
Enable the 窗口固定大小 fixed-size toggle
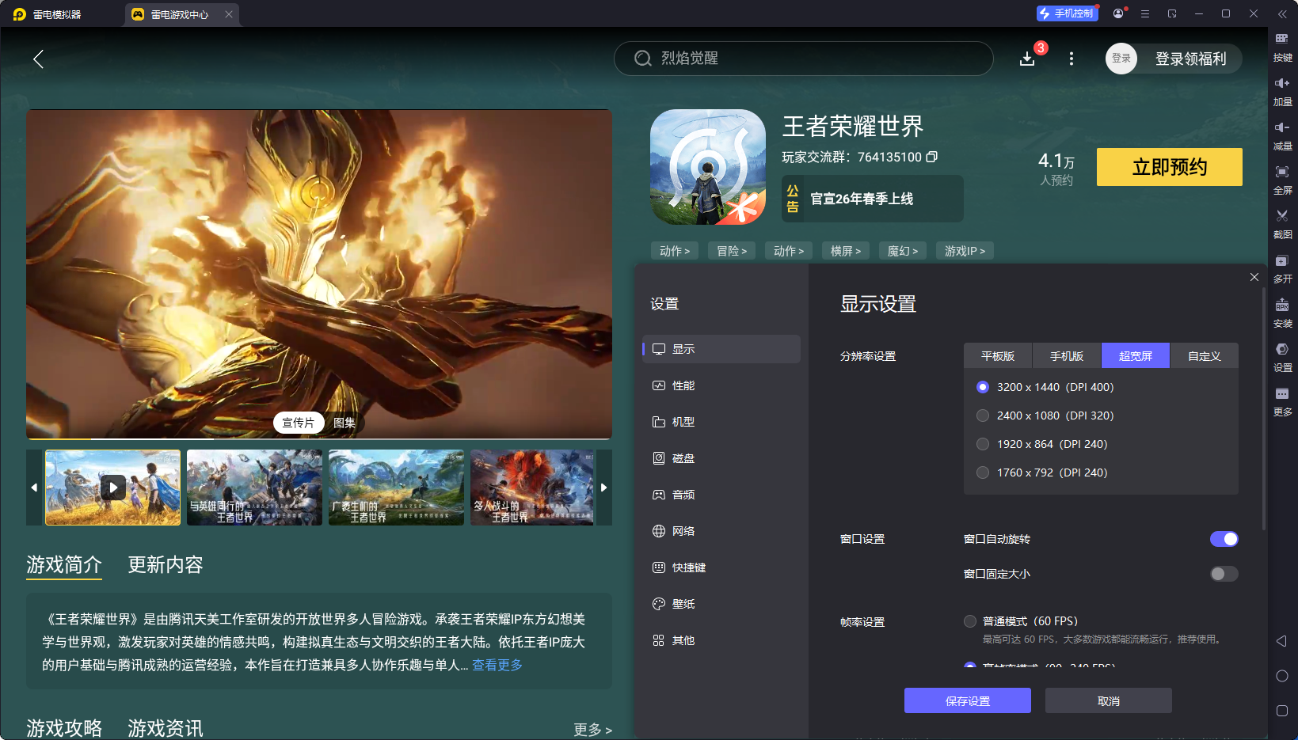pyautogui.click(x=1224, y=574)
